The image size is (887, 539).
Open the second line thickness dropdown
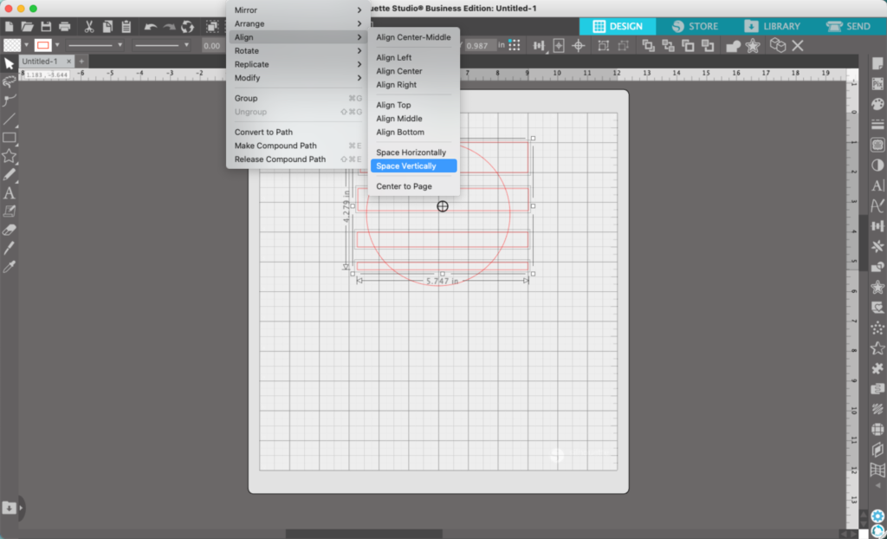[x=161, y=45]
